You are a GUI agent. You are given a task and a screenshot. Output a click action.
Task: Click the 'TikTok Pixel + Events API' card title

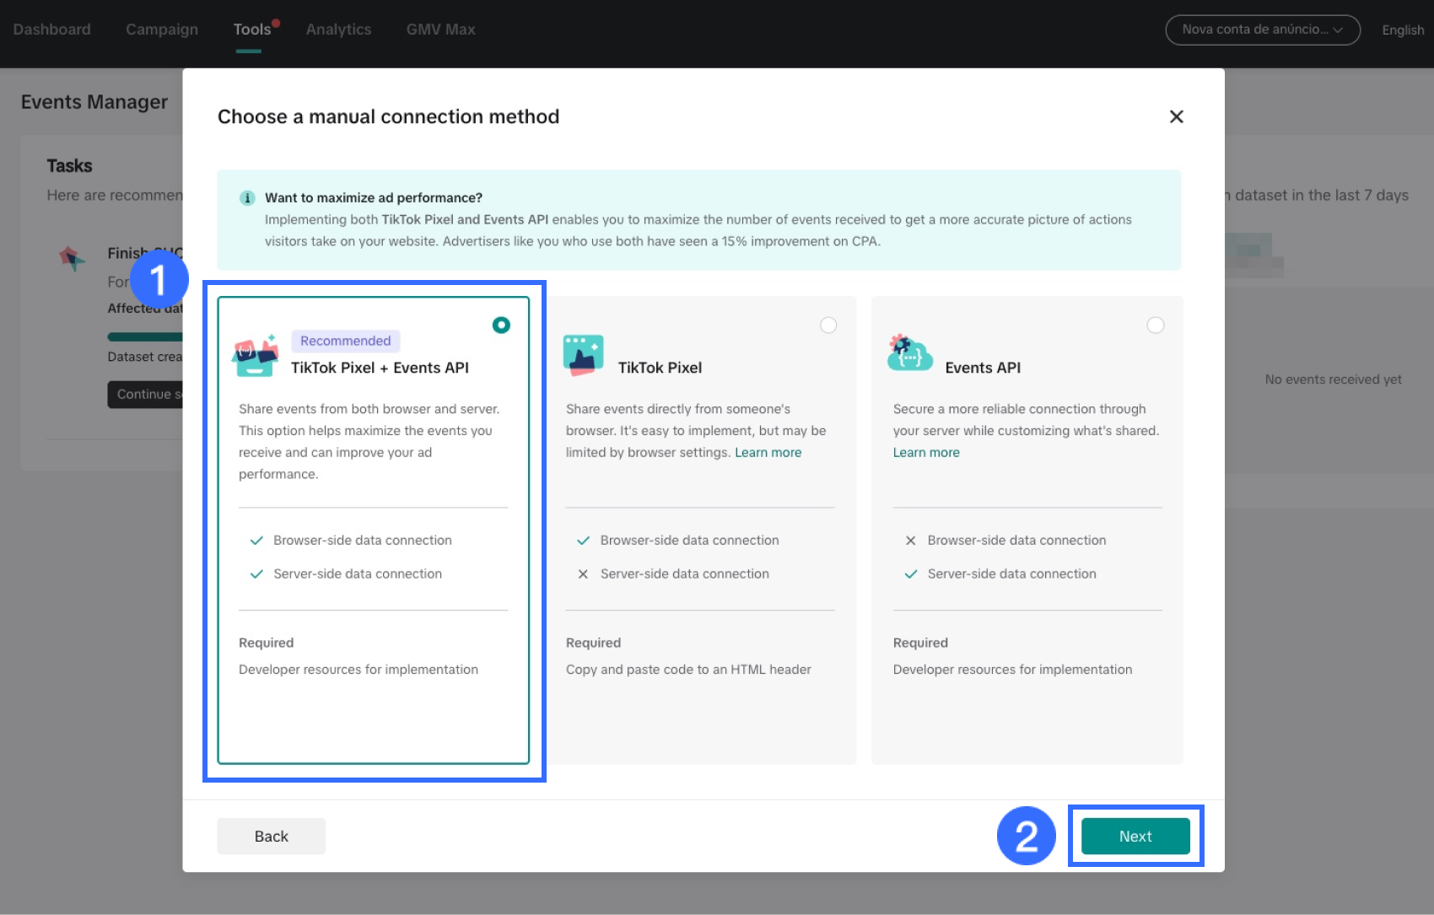point(380,368)
